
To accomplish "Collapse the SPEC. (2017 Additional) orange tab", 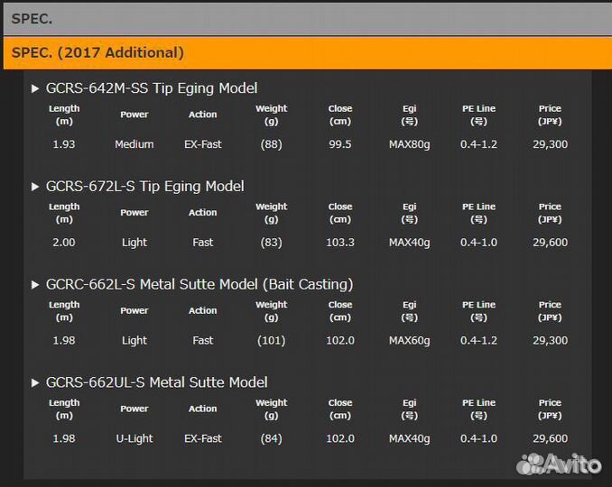I will click(x=305, y=52).
